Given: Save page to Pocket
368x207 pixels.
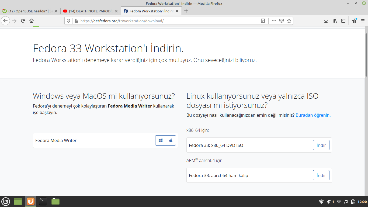Looking at the screenshot, I should [x=282, y=21].
